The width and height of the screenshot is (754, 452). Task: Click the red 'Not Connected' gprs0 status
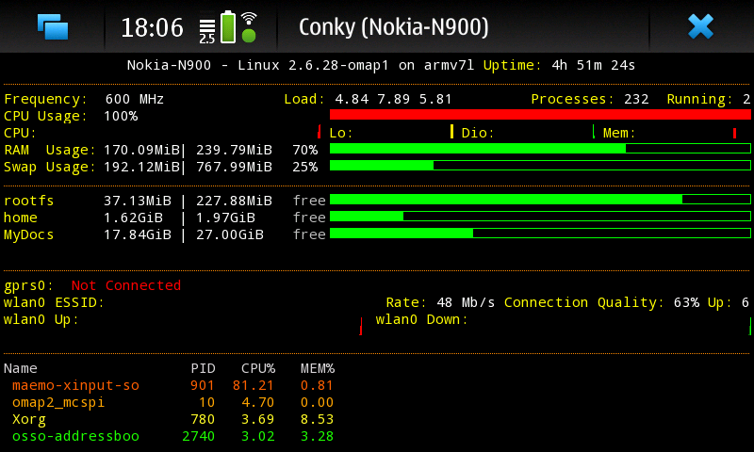pyautogui.click(x=126, y=285)
